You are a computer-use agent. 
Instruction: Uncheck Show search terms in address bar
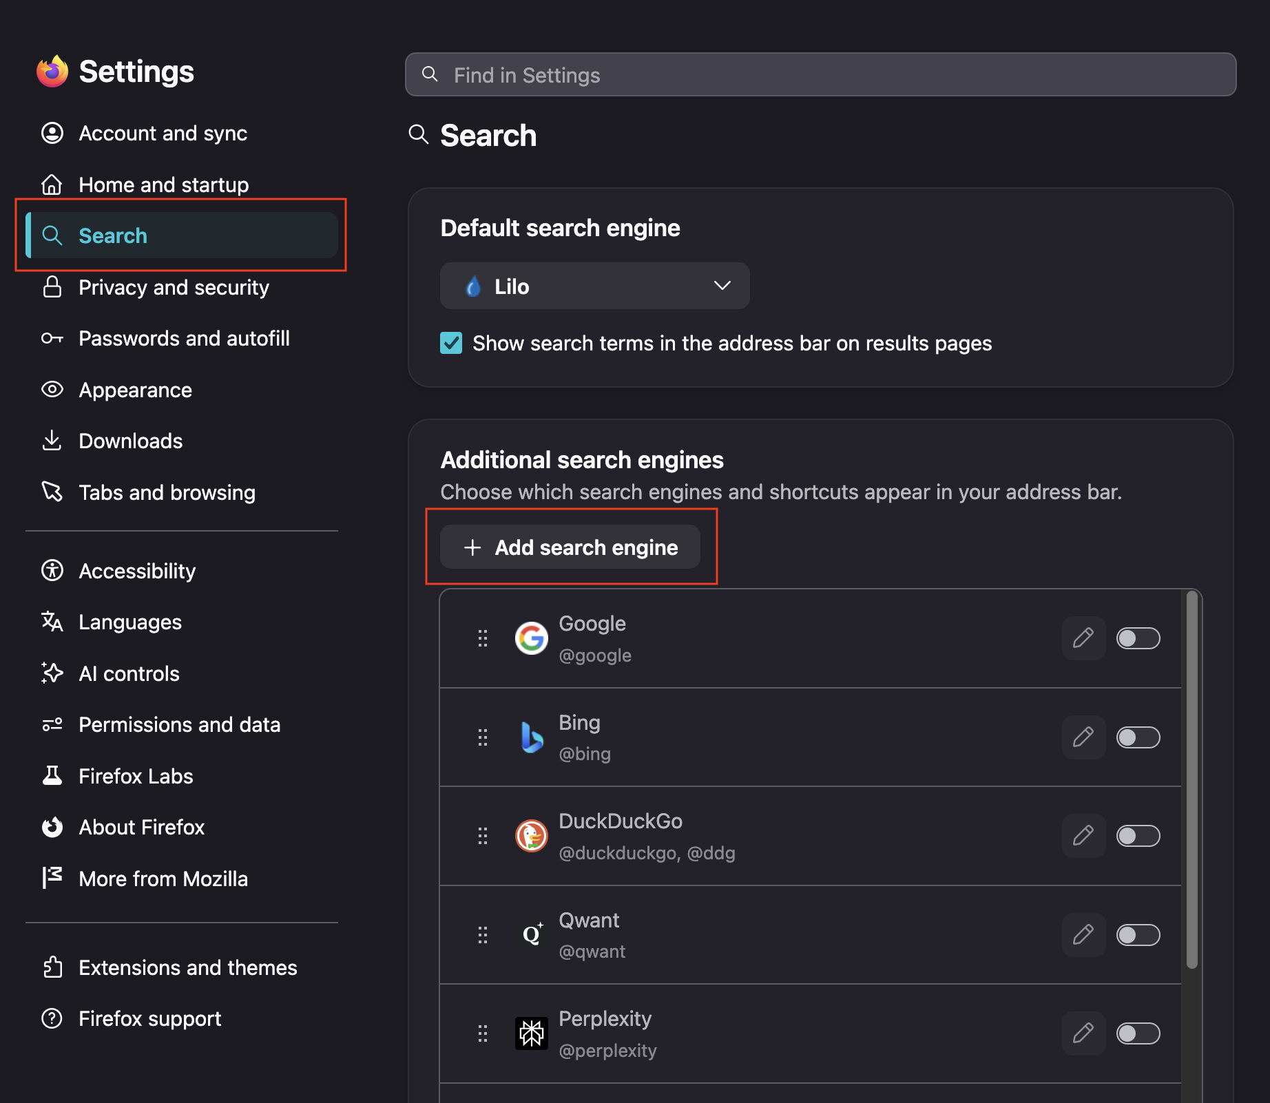click(x=451, y=343)
